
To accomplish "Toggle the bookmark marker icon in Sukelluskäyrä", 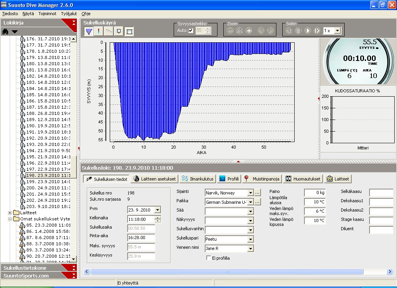I will 119,31.
